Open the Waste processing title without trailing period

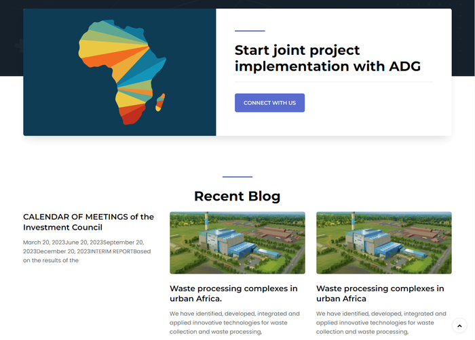[x=380, y=293]
